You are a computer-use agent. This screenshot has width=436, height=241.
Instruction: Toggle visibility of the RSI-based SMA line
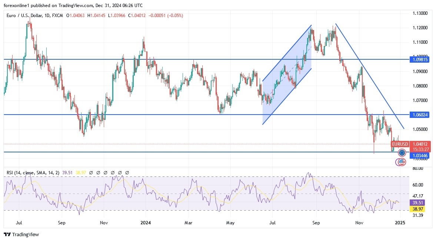pyautogui.click(x=98, y=172)
